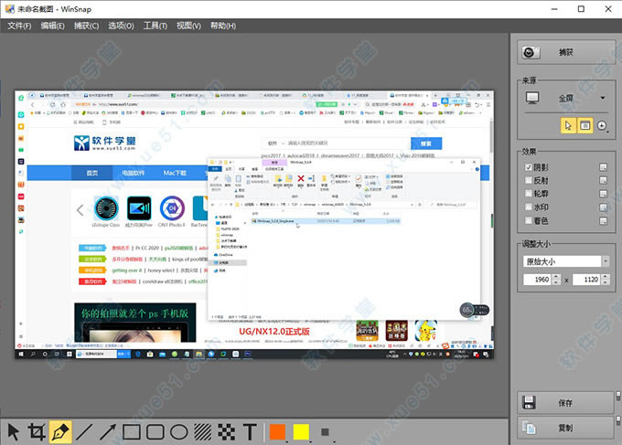
Task: Toggle the window capture option icon
Action: coord(584,125)
